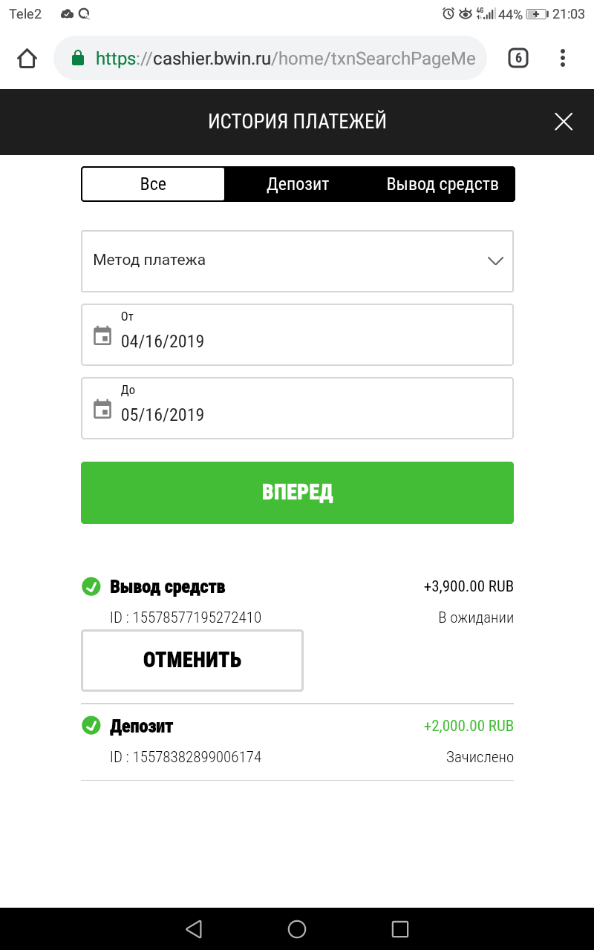The height and width of the screenshot is (950, 594).
Task: Switch to the Вывод средств filter tab
Action: point(443,184)
